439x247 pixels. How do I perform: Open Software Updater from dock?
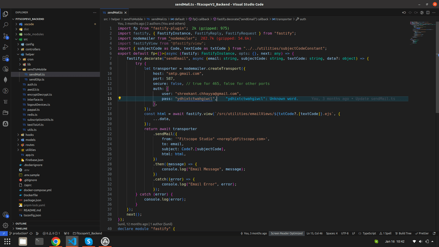[x=106, y=241]
